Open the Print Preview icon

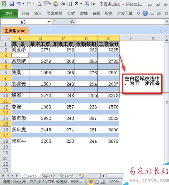[x=39, y=4]
